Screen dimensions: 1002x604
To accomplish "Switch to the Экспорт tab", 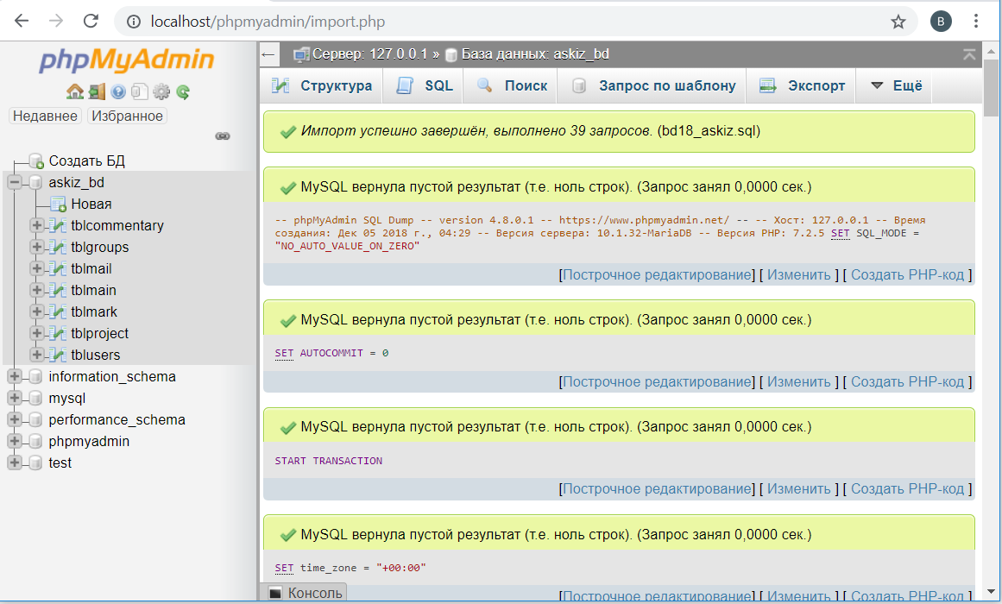I will (802, 85).
